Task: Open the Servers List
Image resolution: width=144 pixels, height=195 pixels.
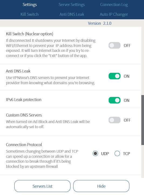Action: (42, 186)
